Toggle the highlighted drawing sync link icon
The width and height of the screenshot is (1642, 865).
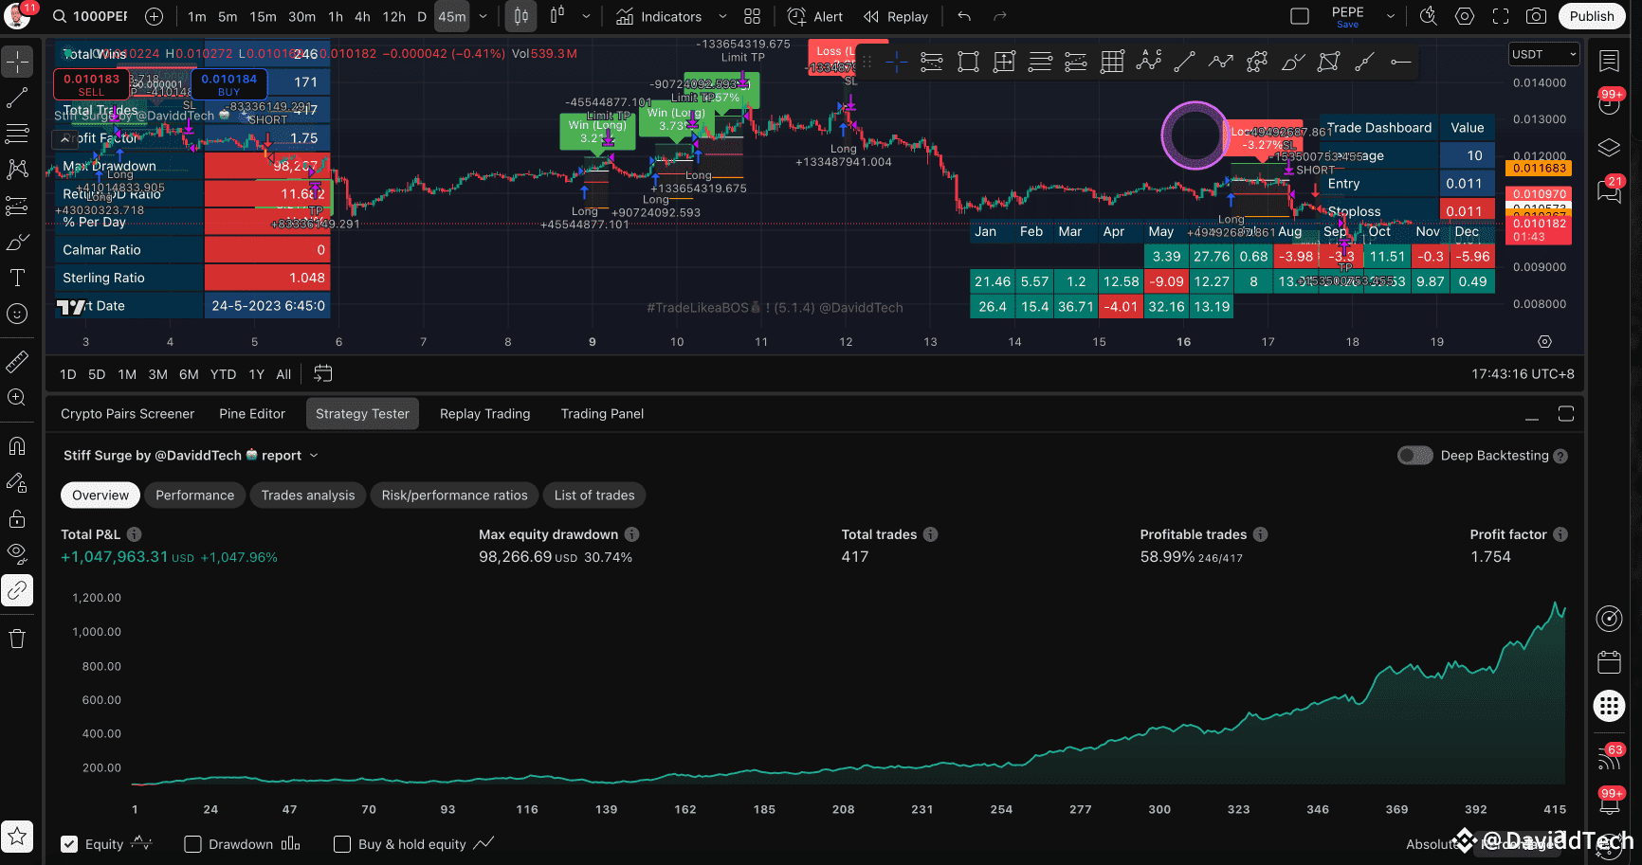click(17, 590)
